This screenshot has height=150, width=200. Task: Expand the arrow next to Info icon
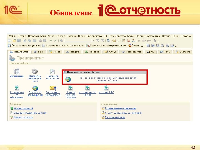click(117, 41)
